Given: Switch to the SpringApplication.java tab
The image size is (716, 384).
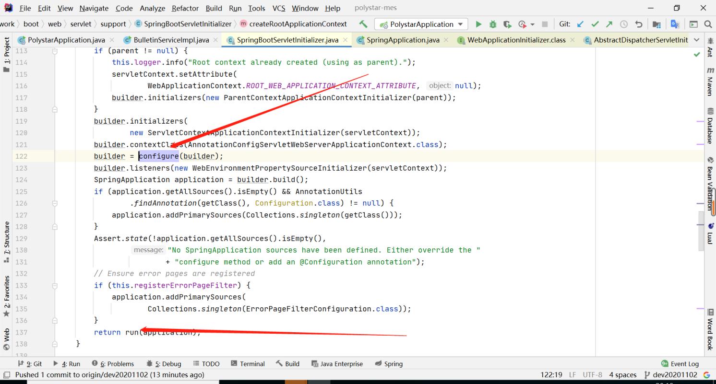Looking at the screenshot, I should pos(403,40).
